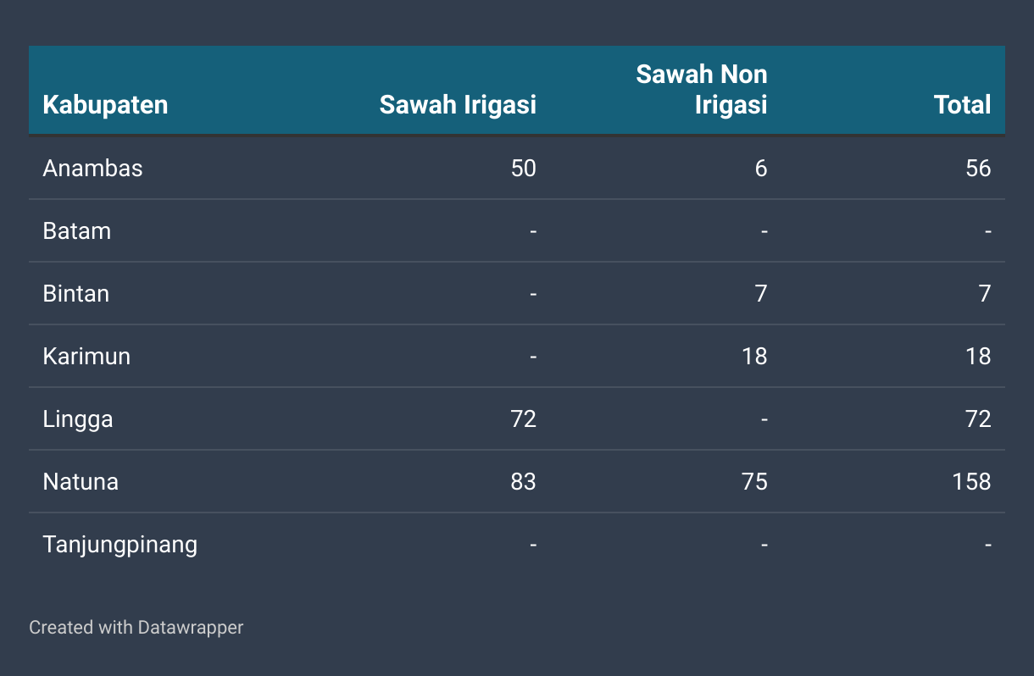
Task: Click the Karimun row label
Action: (x=86, y=357)
